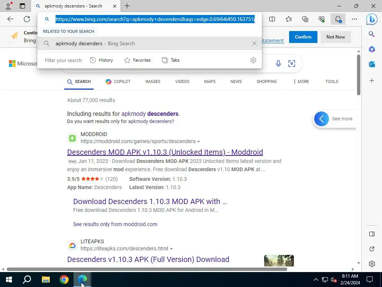Open the TOOLS option
The width and height of the screenshot is (382, 287).
click(332, 81)
